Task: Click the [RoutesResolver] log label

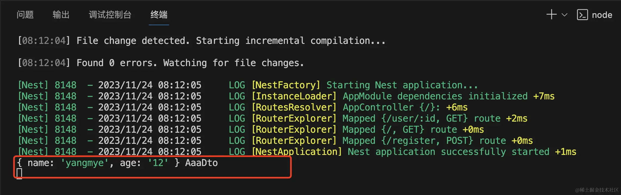Action: pos(294,108)
